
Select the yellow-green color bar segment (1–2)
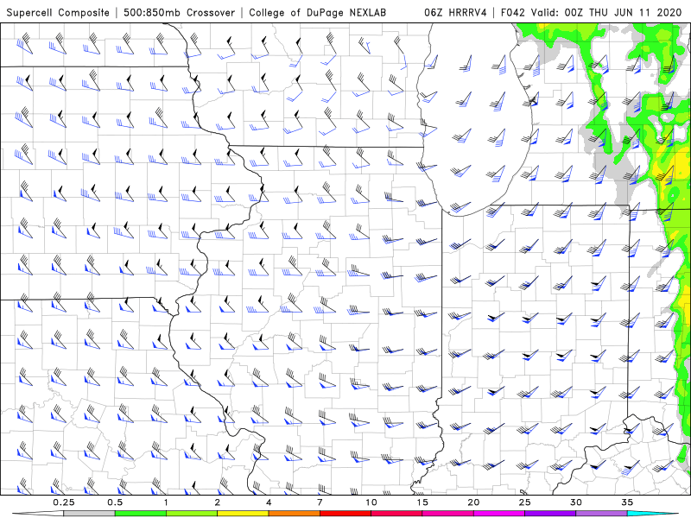click(192, 514)
